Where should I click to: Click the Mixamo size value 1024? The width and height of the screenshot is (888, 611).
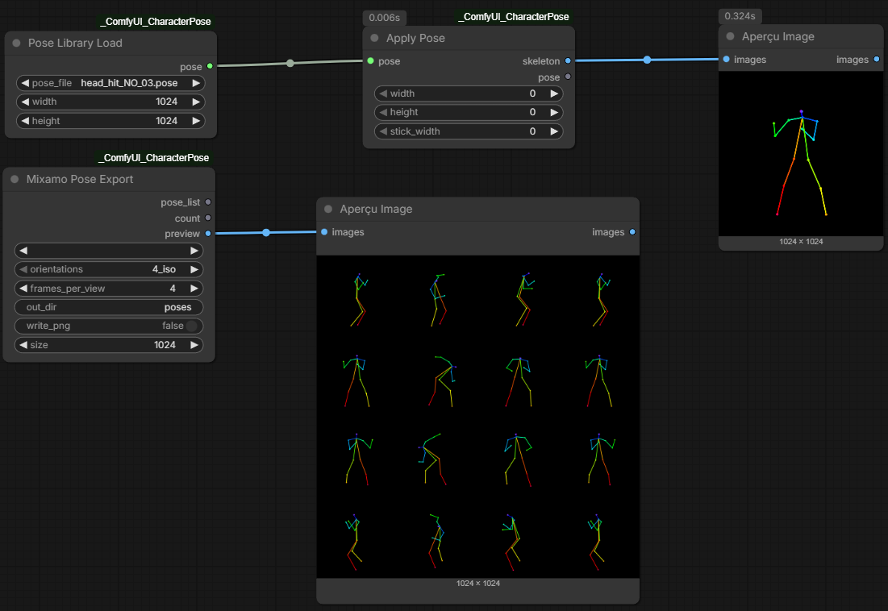165,345
